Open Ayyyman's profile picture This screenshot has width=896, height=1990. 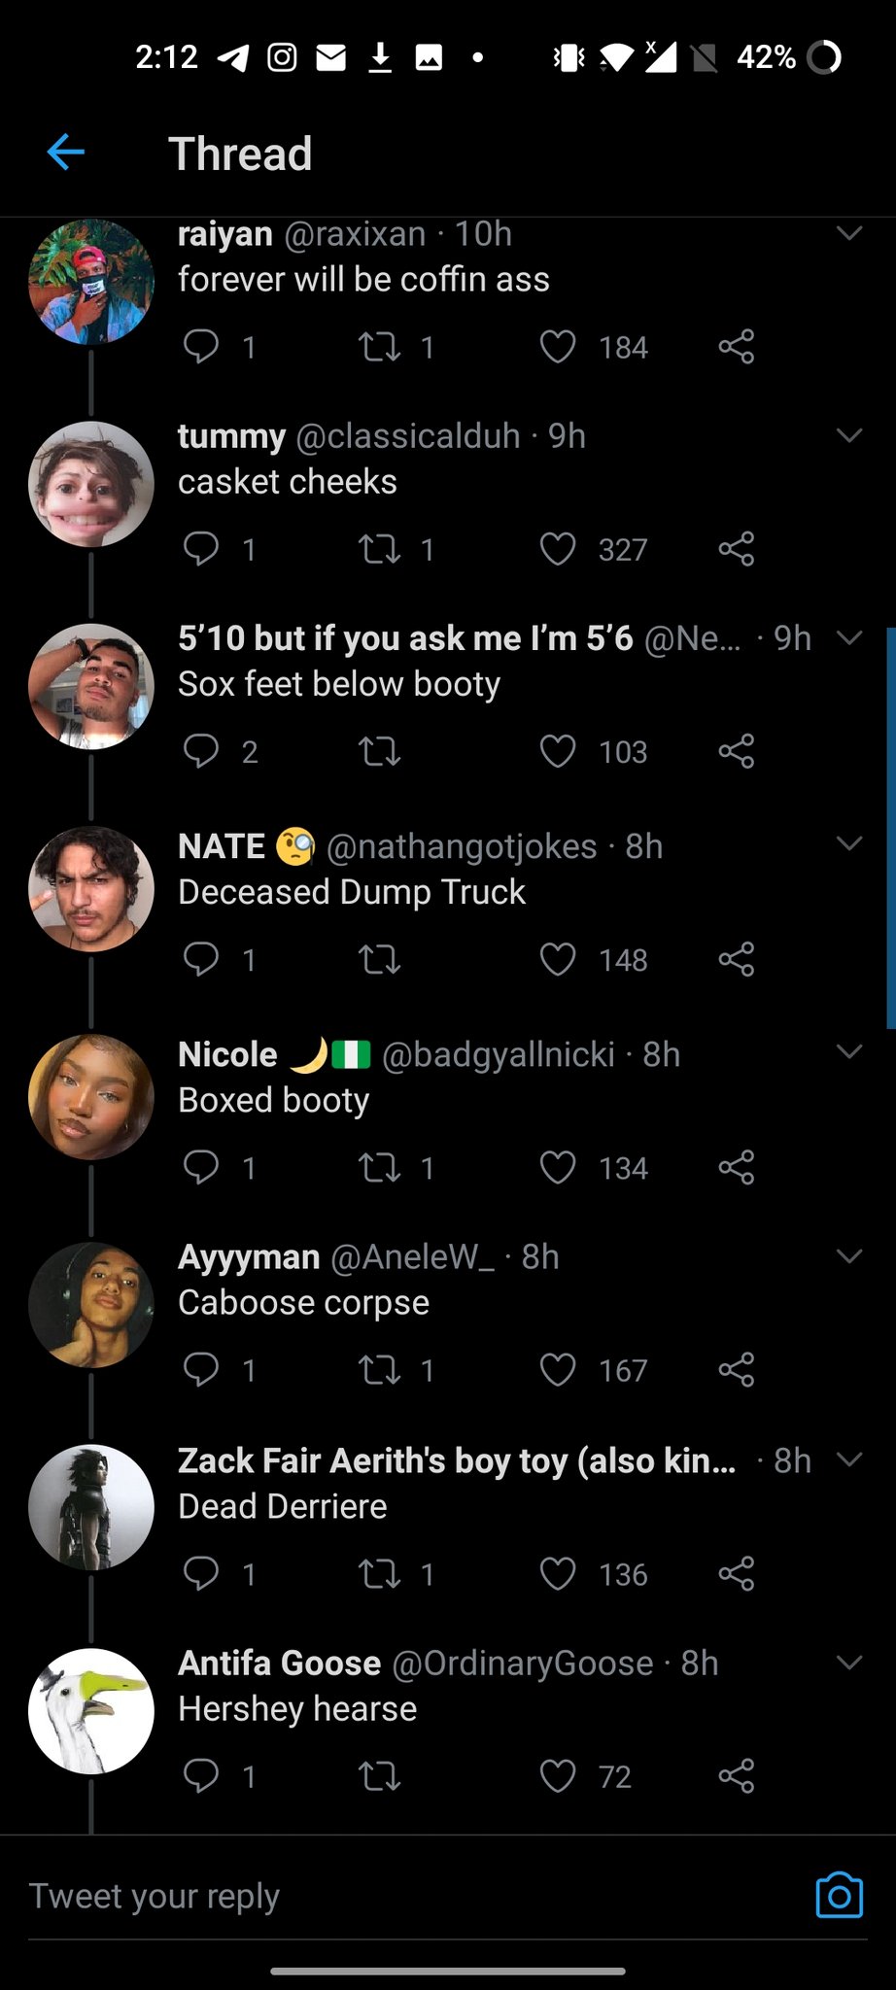91,1305
